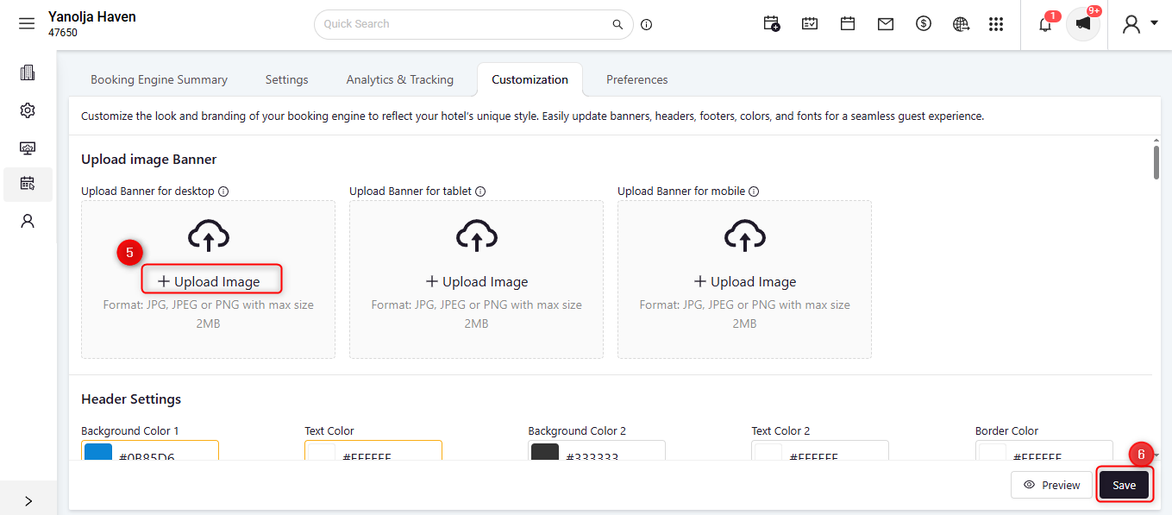Click the content area vertical scrollbar
The width and height of the screenshot is (1172, 515).
tap(1156, 162)
